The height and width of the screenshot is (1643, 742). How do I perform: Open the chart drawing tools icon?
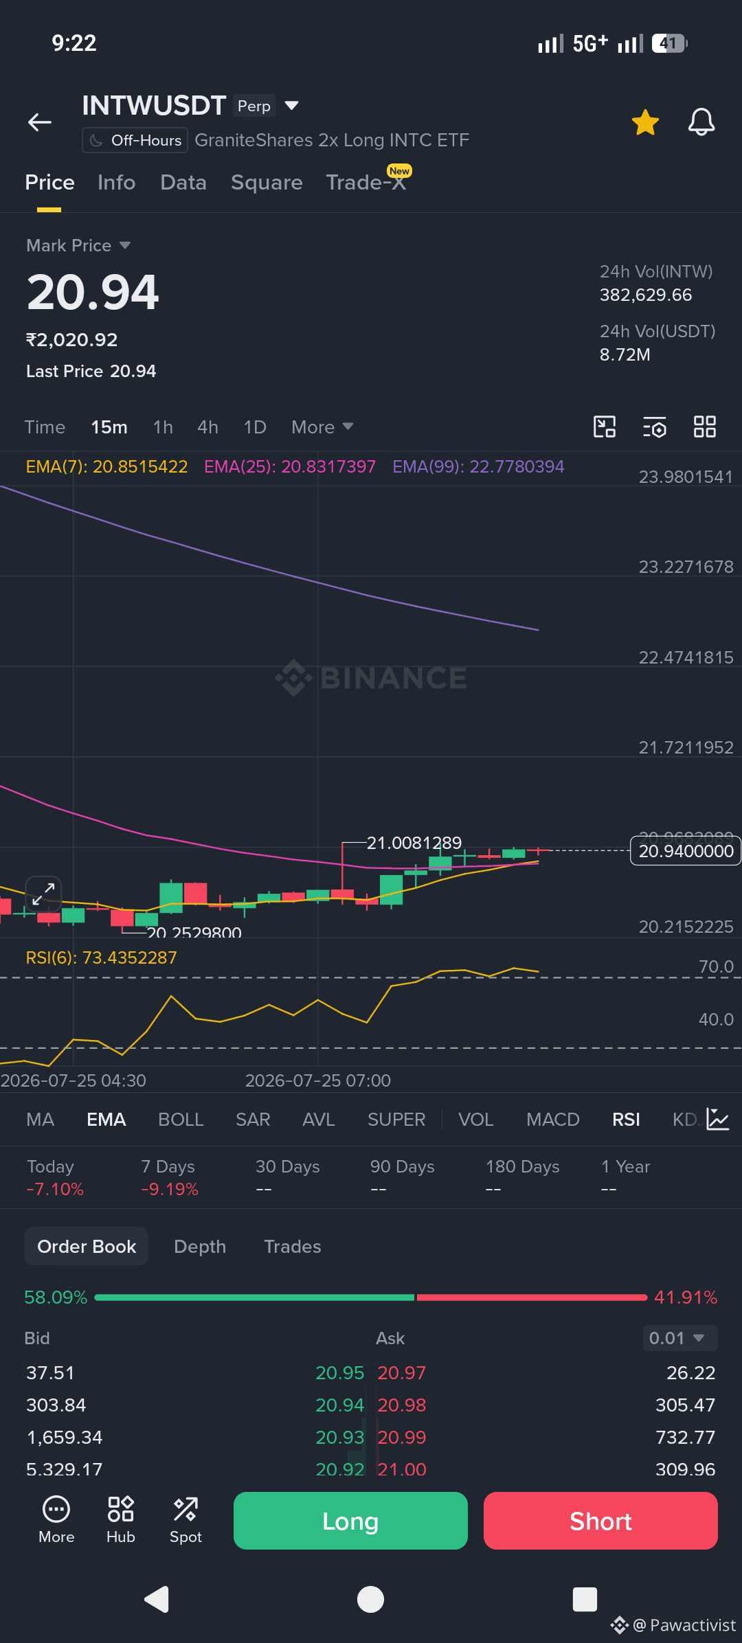[605, 427]
